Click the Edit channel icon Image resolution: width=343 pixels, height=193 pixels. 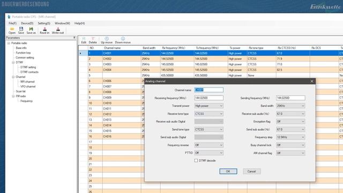(84, 41)
